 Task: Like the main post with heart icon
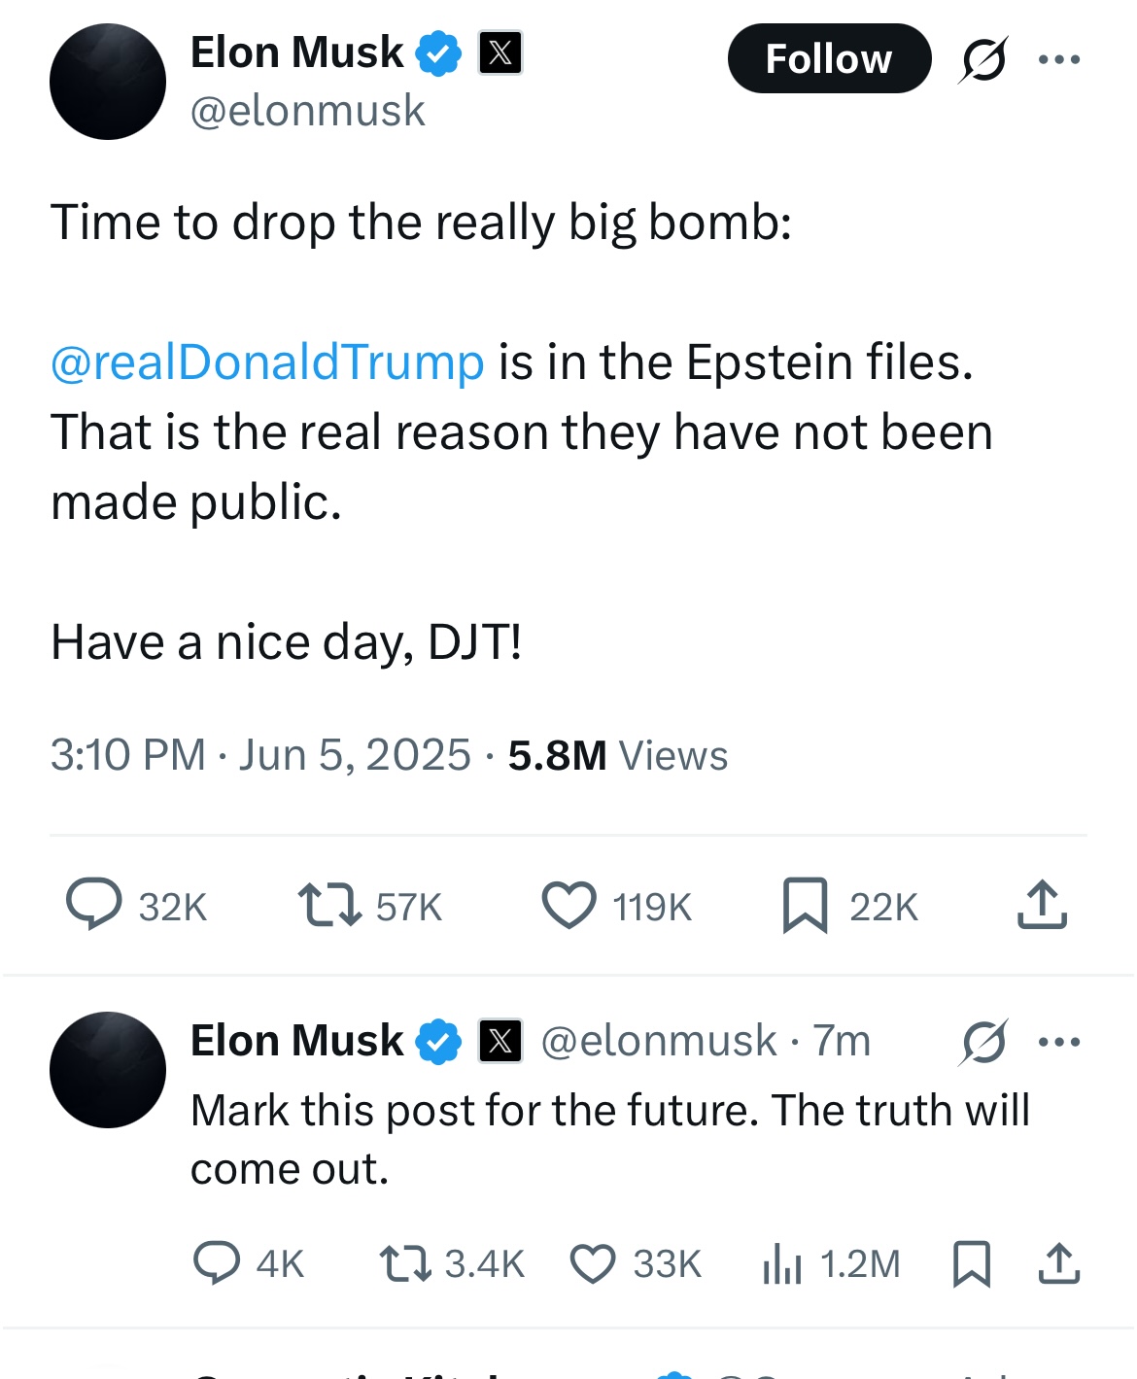568,905
